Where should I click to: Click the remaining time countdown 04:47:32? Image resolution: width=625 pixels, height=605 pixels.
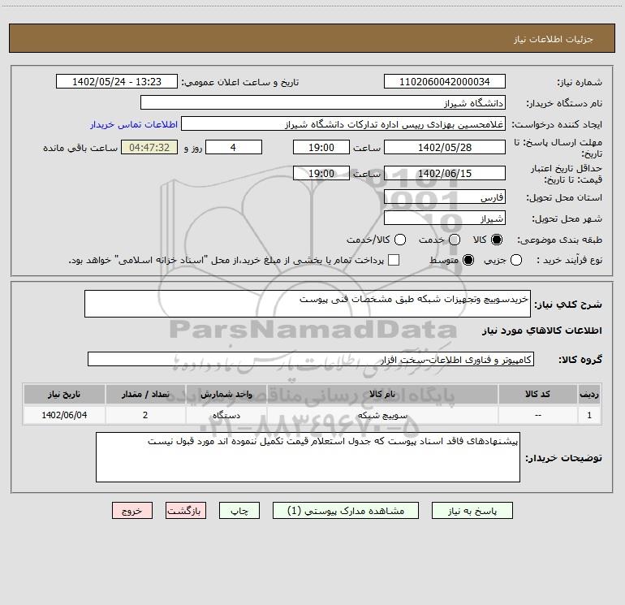[x=149, y=147]
